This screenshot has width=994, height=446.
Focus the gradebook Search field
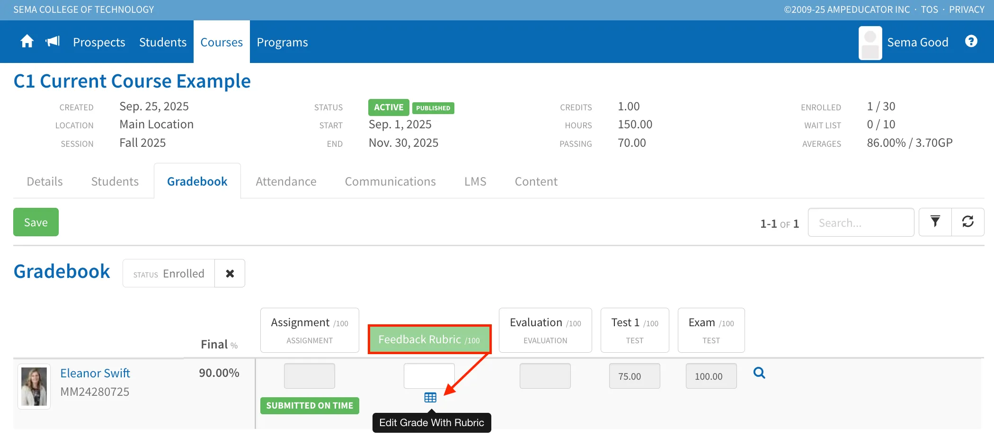click(x=861, y=222)
